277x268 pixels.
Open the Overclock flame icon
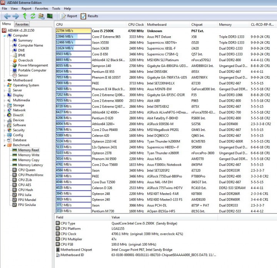click(x=15, y=60)
